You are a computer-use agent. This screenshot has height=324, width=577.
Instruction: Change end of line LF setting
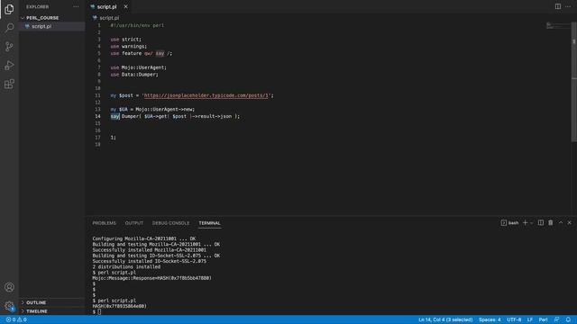coord(530,319)
